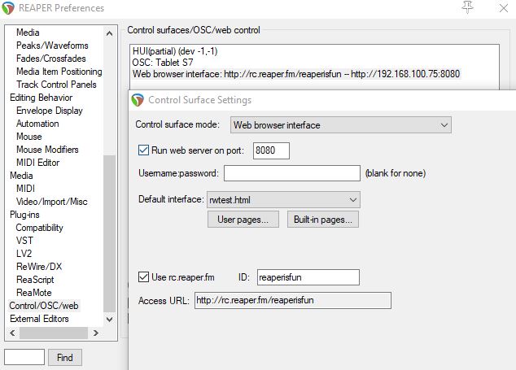Toggle the Run web server on port checkbox
516x370 pixels.
coord(143,150)
